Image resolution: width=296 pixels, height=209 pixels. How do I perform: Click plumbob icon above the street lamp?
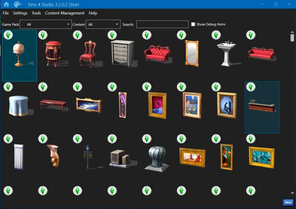pyautogui.click(x=77, y=139)
